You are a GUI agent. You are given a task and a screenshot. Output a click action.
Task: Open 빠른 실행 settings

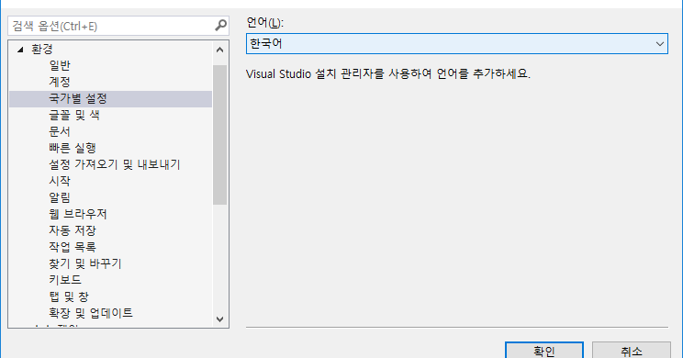(x=73, y=148)
